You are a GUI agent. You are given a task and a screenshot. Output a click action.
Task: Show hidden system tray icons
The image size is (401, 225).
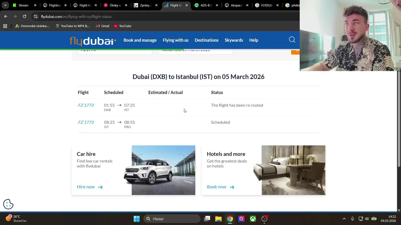click(344, 219)
